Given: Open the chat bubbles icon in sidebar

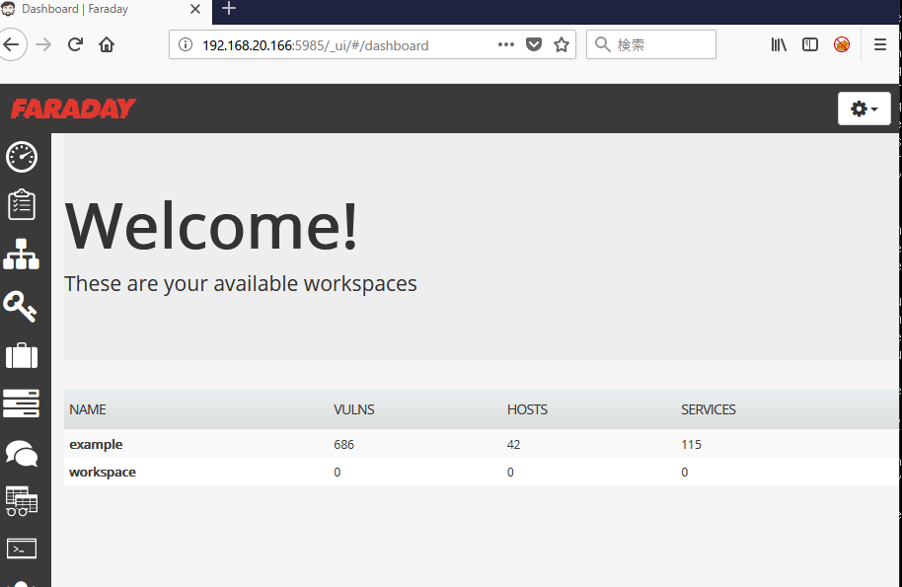Looking at the screenshot, I should click(x=22, y=454).
